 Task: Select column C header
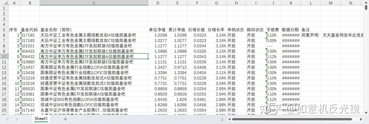click(94, 3)
